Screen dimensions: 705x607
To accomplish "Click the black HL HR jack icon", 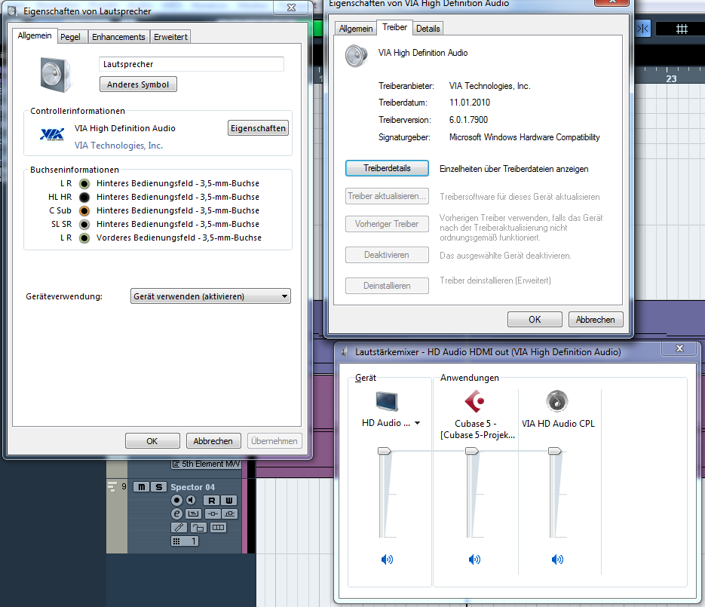I will pyautogui.click(x=84, y=197).
